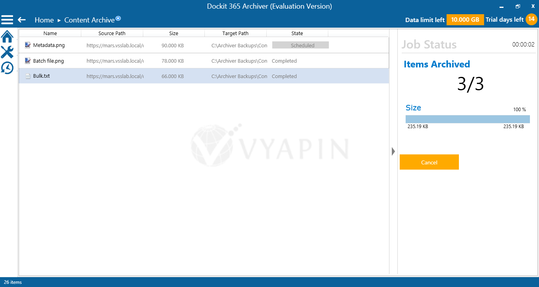Screen dimensions: 539x287
Task: Click the Completed state of Bulk.txt
Action: pos(284,76)
